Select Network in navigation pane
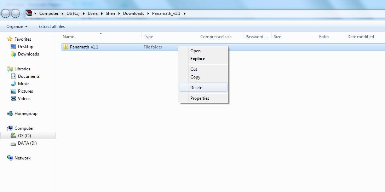 tap(23, 158)
